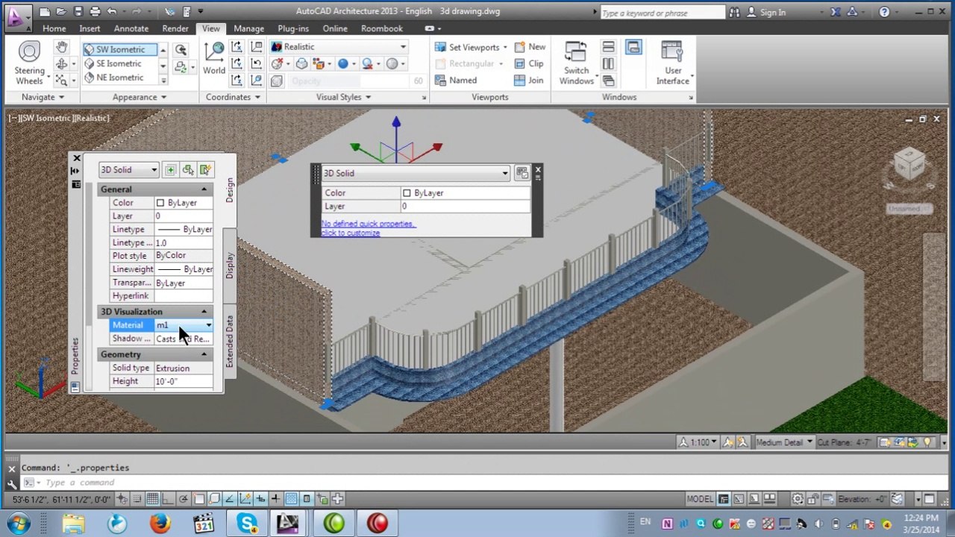The height and width of the screenshot is (537, 955).
Task: Click the keyword search box in title bar
Action: pos(662,12)
